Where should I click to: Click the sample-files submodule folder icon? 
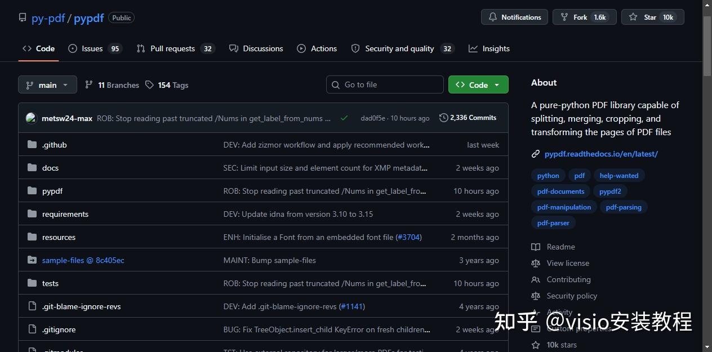[x=32, y=260]
